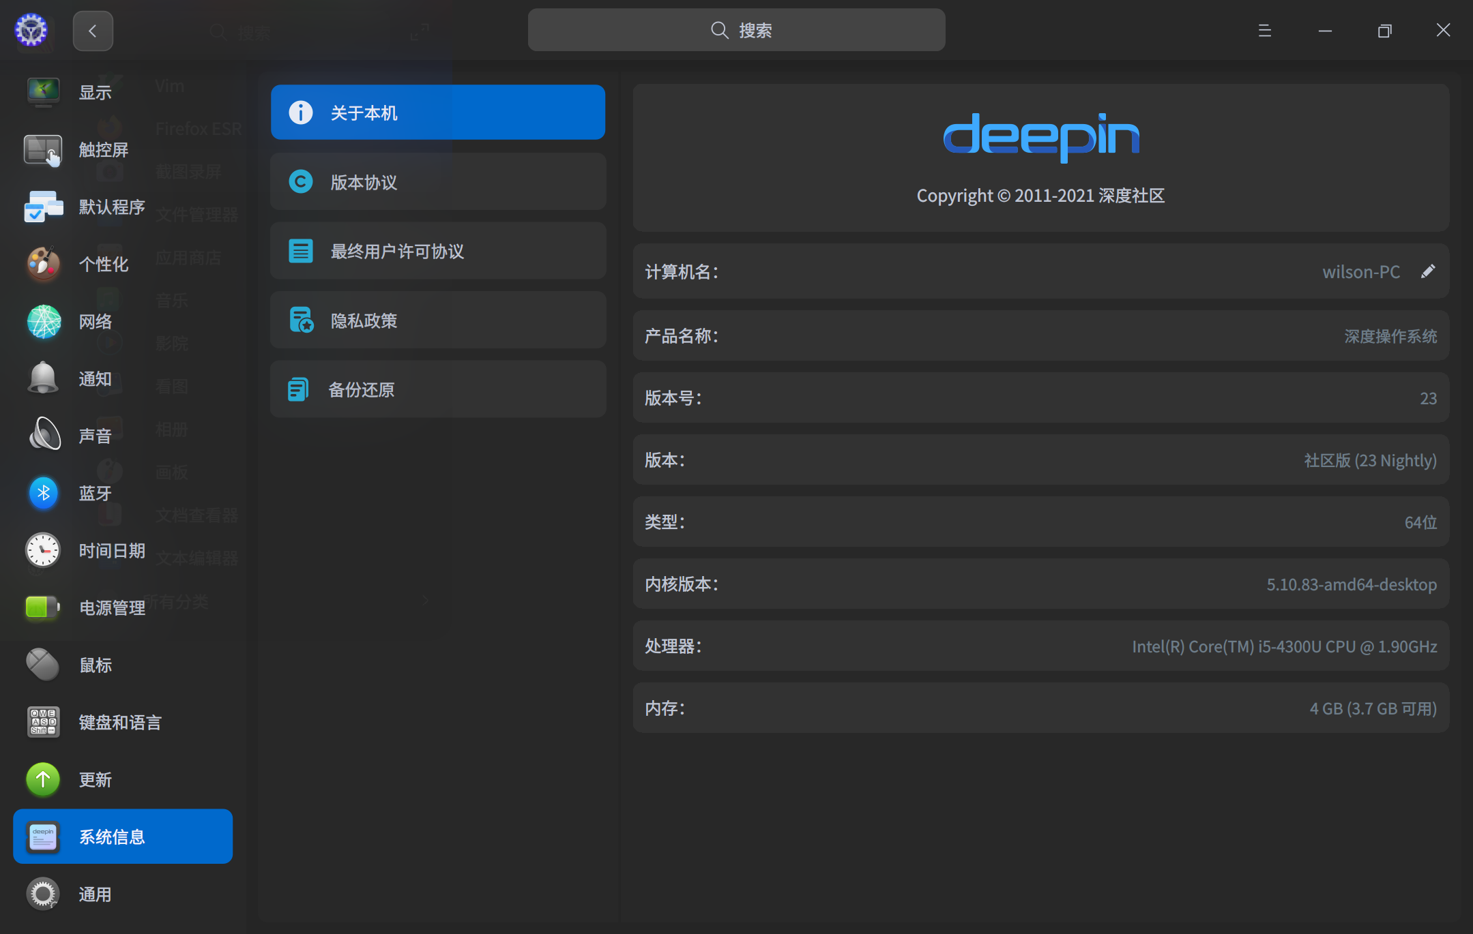Open Default Applications settings

(112, 207)
